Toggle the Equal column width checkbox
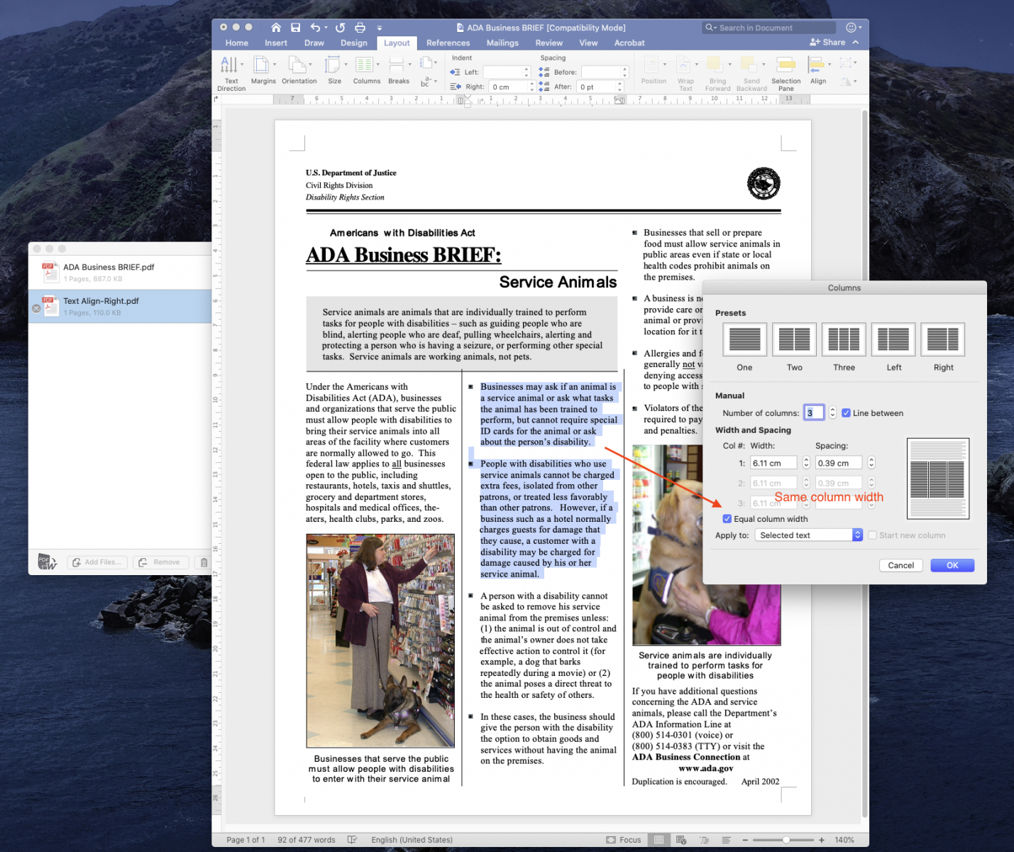The image size is (1014, 852). pyautogui.click(x=727, y=519)
